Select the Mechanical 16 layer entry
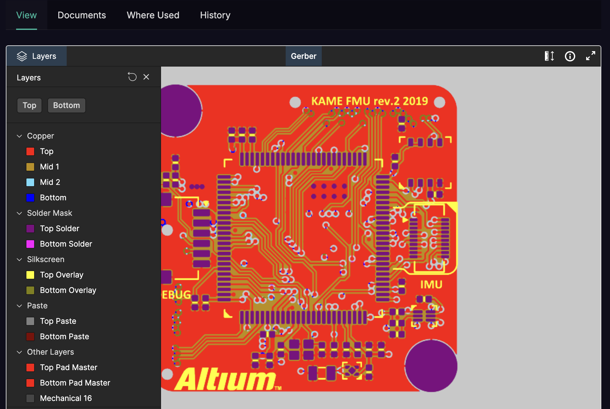The image size is (610, 409). 66,398
